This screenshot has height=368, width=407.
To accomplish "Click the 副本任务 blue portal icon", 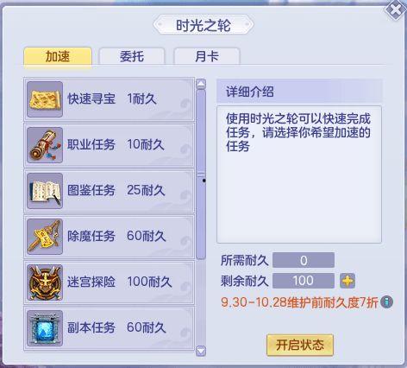I will click(x=45, y=327).
